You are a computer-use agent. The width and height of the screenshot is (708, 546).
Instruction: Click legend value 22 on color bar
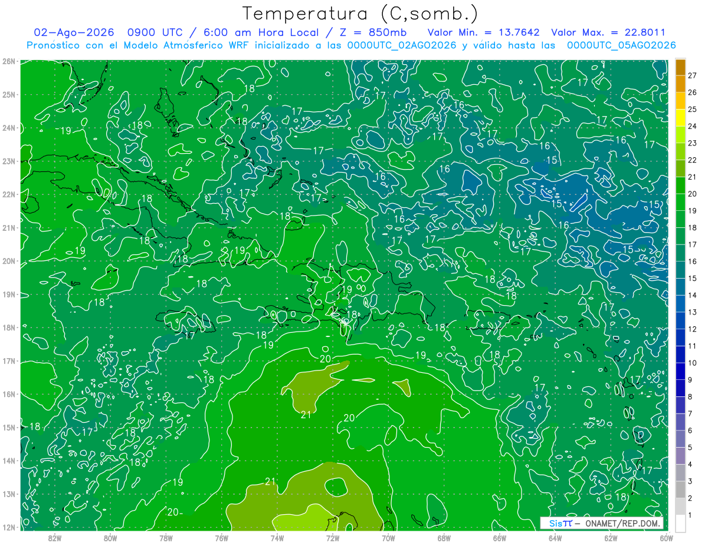tap(692, 160)
